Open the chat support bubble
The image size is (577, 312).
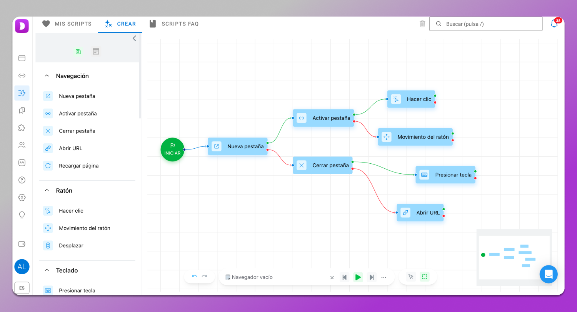[x=548, y=274]
